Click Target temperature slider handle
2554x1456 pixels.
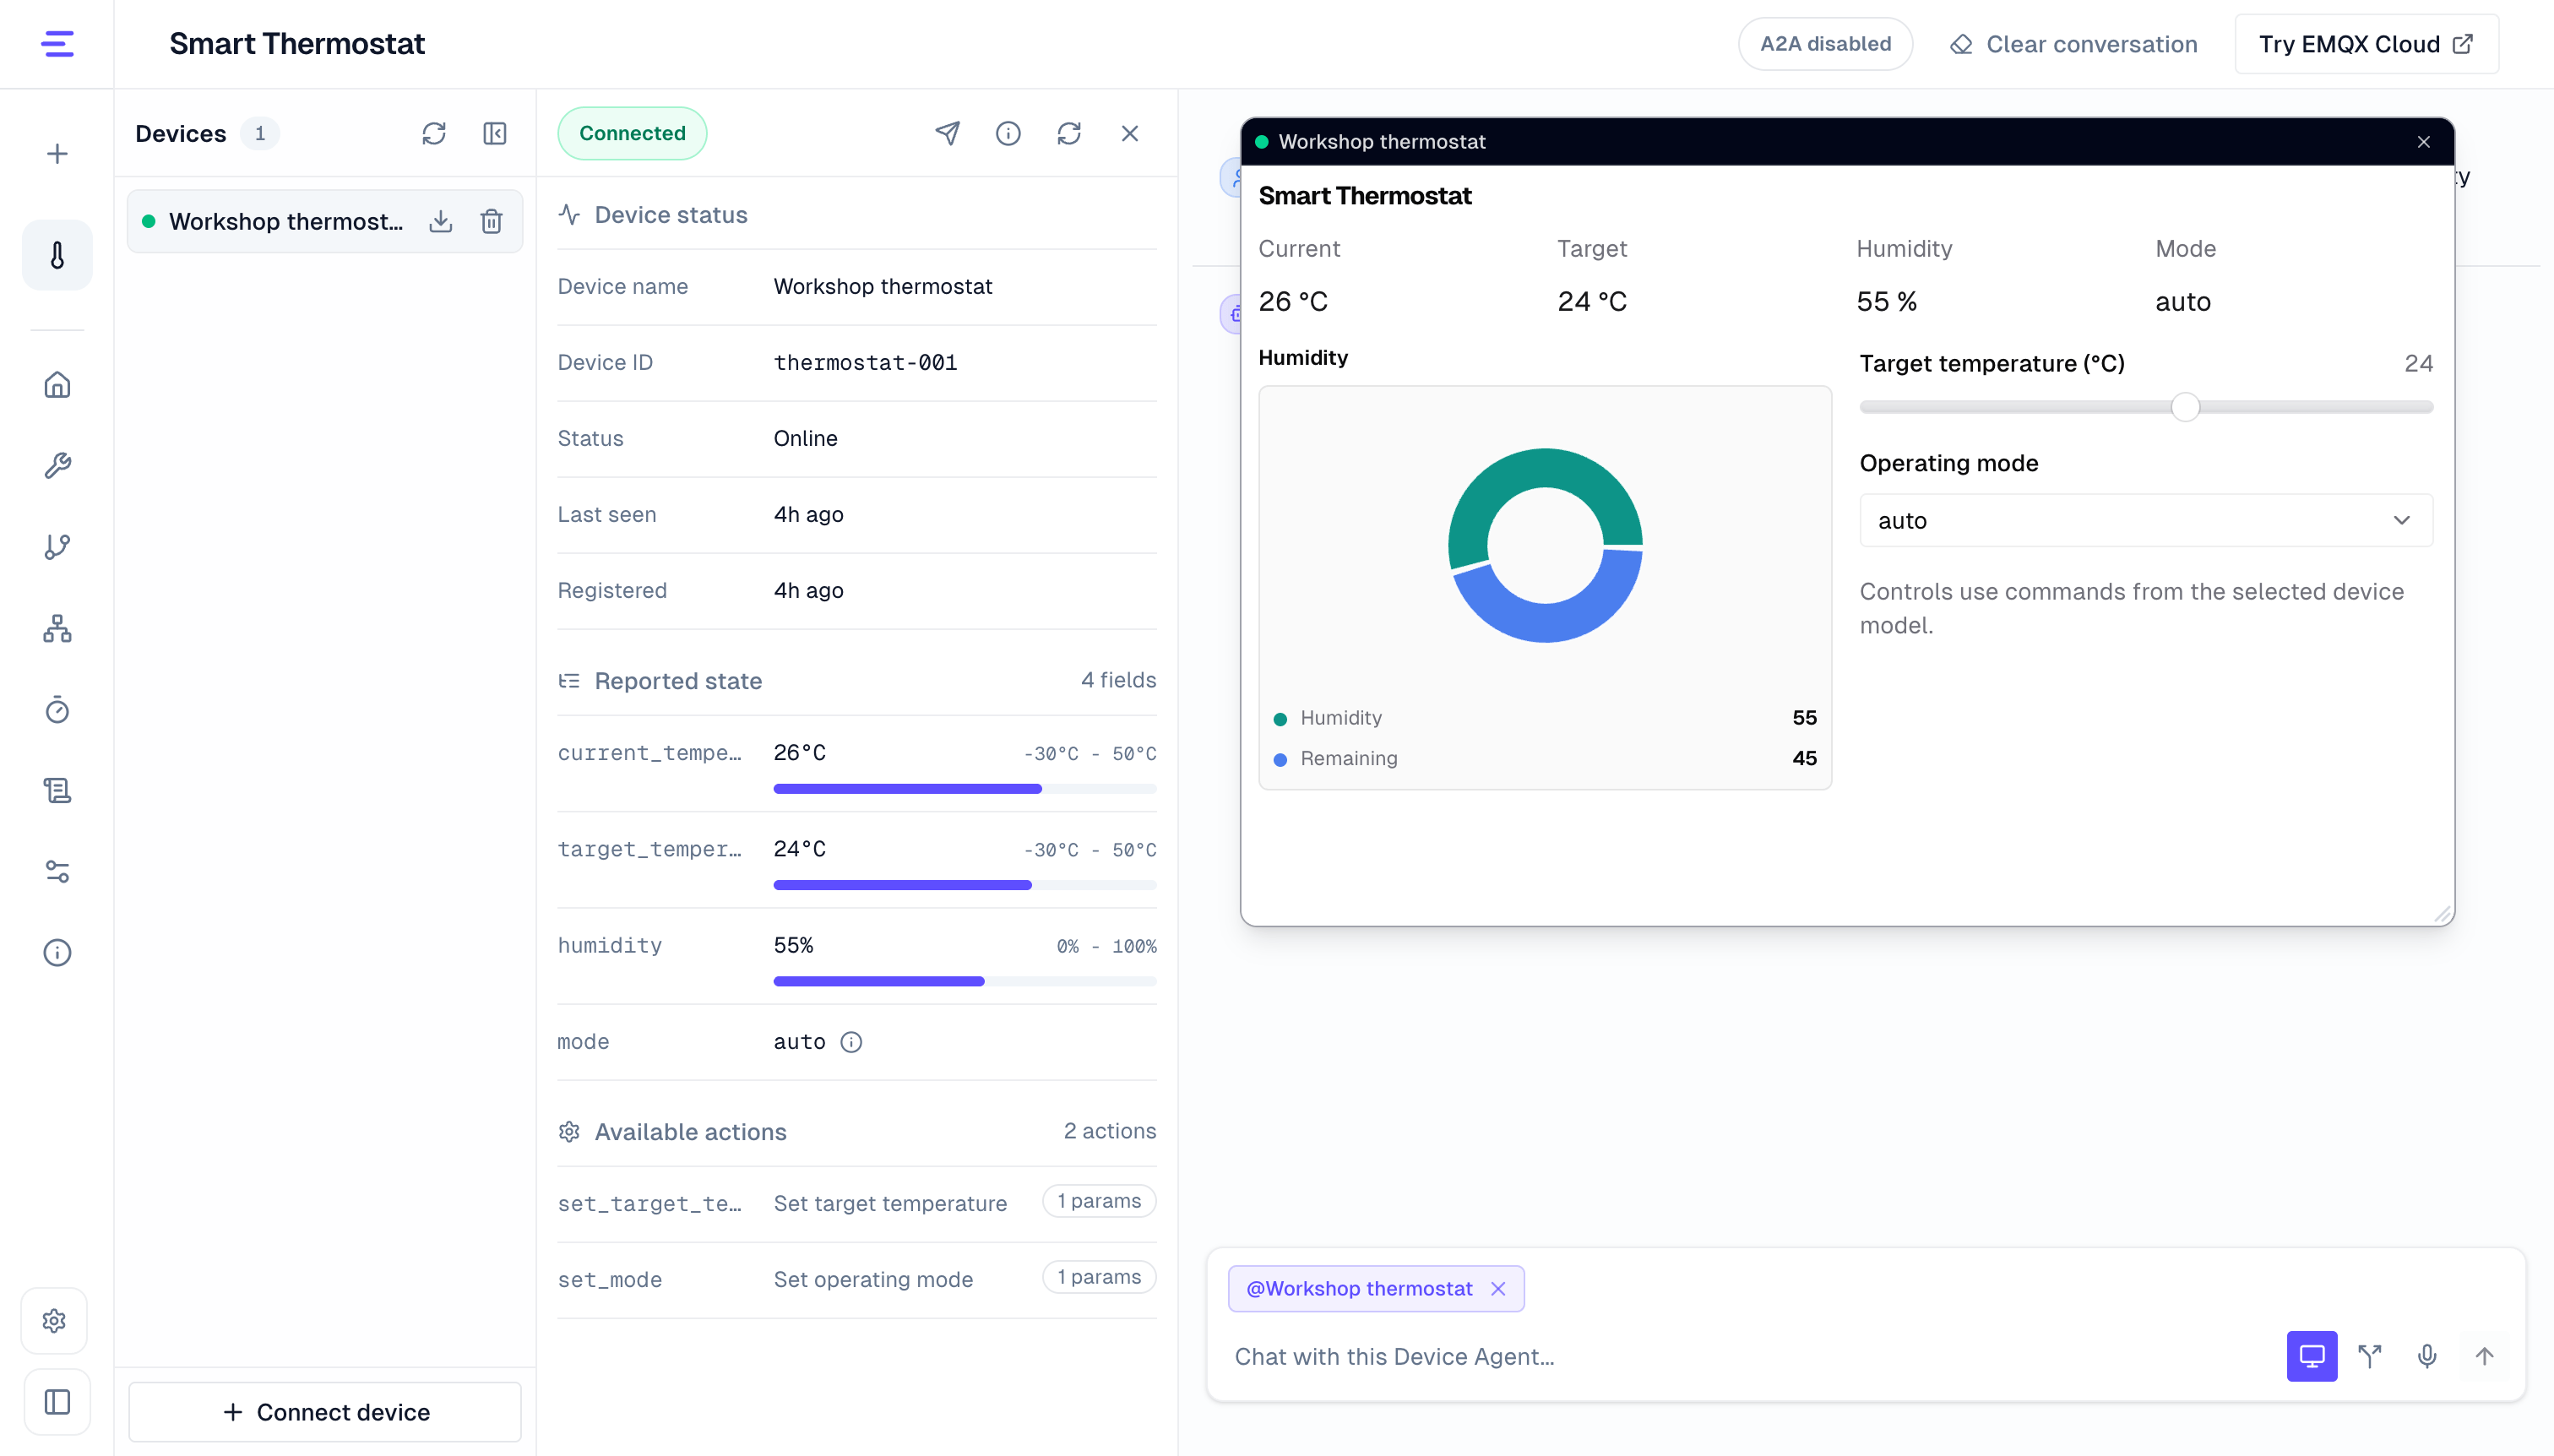(x=2185, y=407)
